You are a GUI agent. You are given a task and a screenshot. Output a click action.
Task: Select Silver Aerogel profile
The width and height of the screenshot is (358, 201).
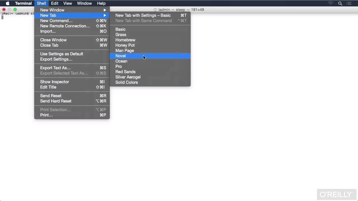128,77
